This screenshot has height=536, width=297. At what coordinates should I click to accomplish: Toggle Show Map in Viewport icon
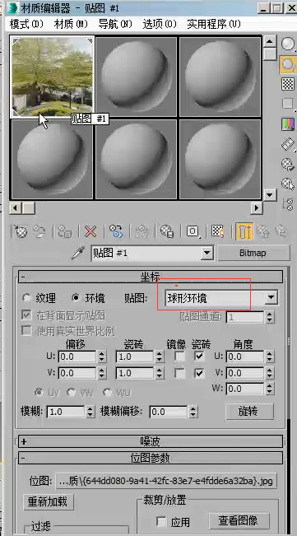[x=218, y=231]
